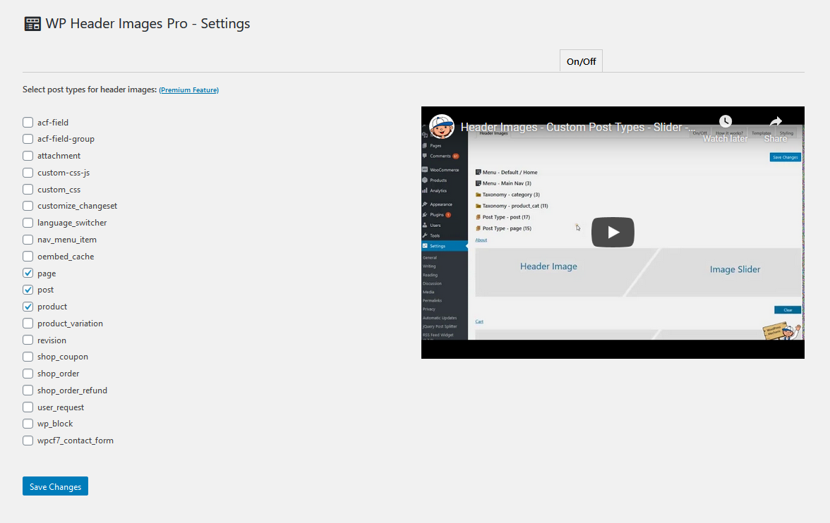830x523 pixels.
Task: Click the video channel avatar icon
Action: [x=442, y=127]
